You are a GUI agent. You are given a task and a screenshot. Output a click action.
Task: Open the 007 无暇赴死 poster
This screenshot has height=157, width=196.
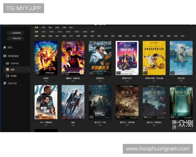tap(46, 102)
